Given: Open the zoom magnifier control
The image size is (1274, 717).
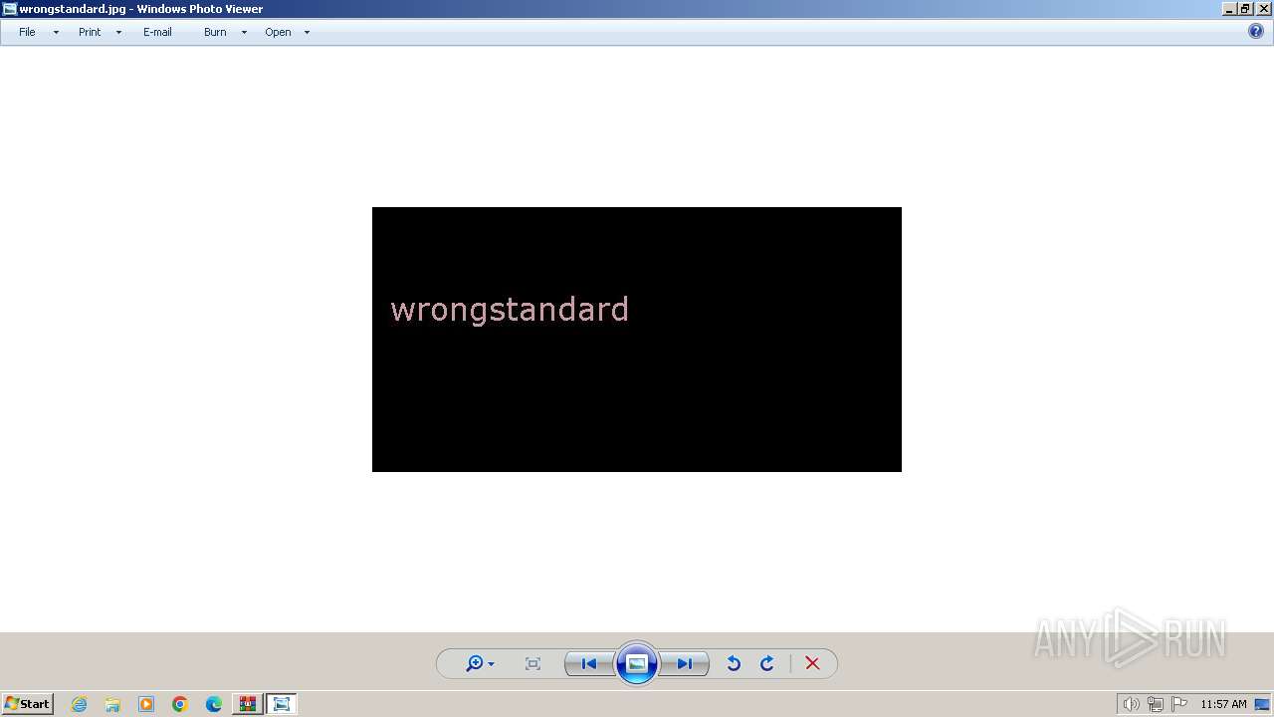Looking at the screenshot, I should [475, 663].
